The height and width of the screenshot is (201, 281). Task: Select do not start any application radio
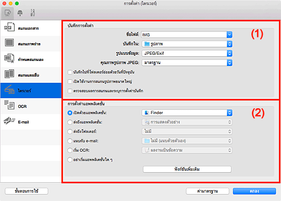tap(70, 159)
